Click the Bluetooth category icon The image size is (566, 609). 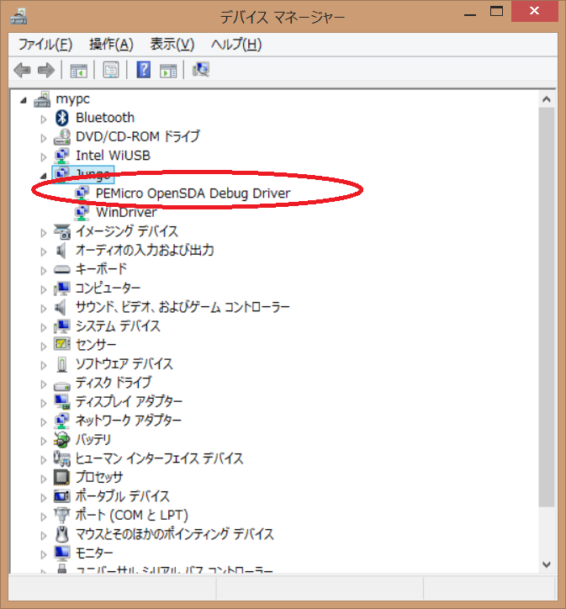click(62, 118)
